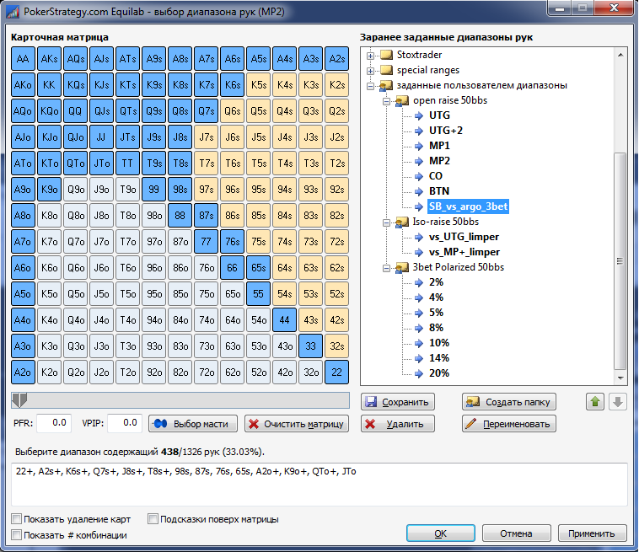Select the BTN range in tree
This screenshot has height=552, width=639.
coord(438,191)
